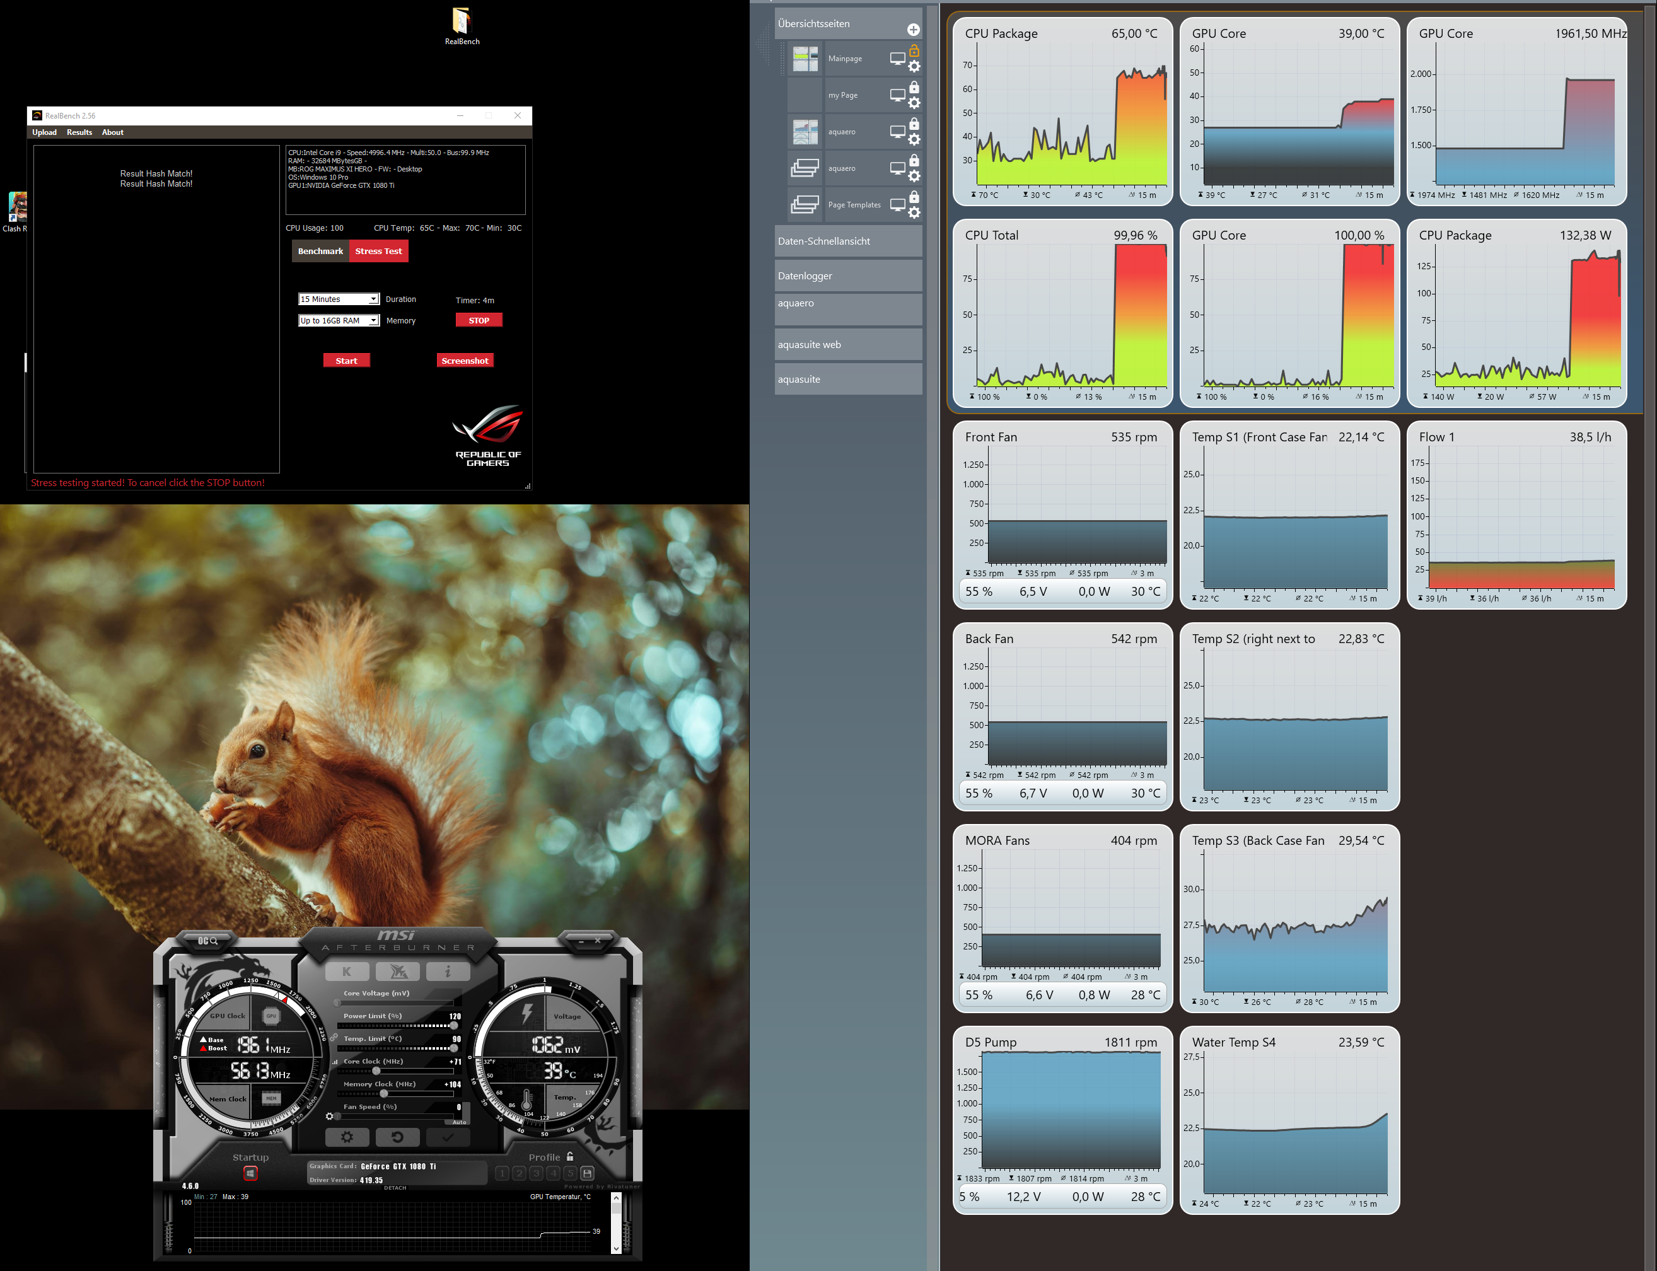This screenshot has width=1657, height=1271.
Task: Switch to the Benchmark tab
Action: tap(320, 251)
